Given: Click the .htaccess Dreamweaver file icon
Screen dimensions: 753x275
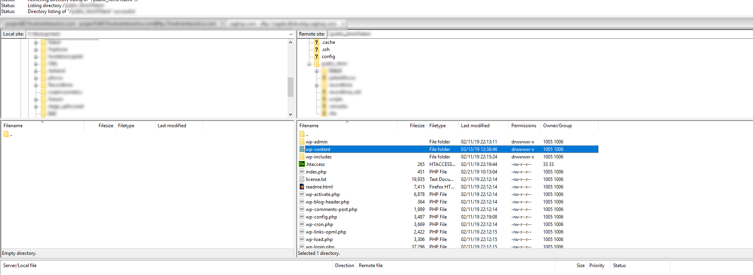Looking at the screenshot, I should click(302, 164).
